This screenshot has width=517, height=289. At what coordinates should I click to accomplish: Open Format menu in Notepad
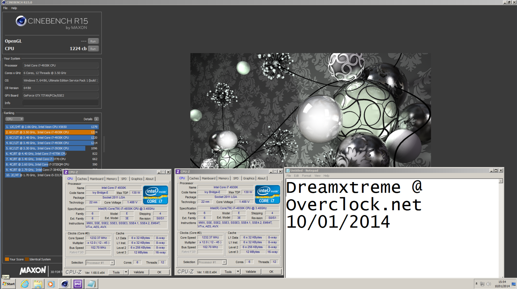pos(306,176)
